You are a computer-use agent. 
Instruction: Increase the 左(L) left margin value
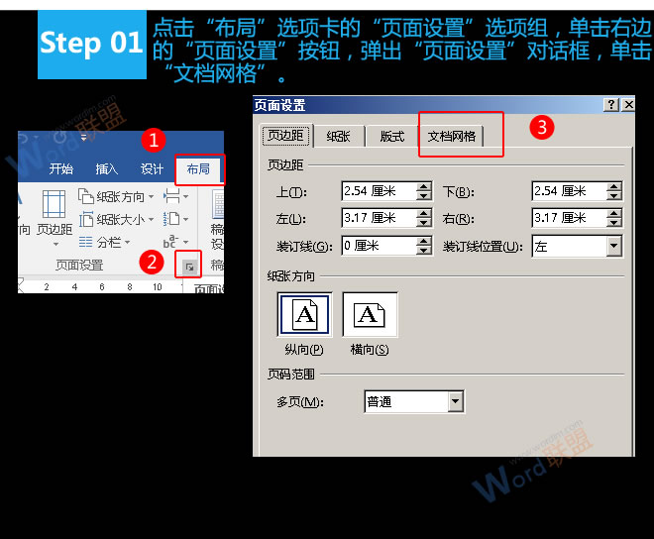coord(424,214)
